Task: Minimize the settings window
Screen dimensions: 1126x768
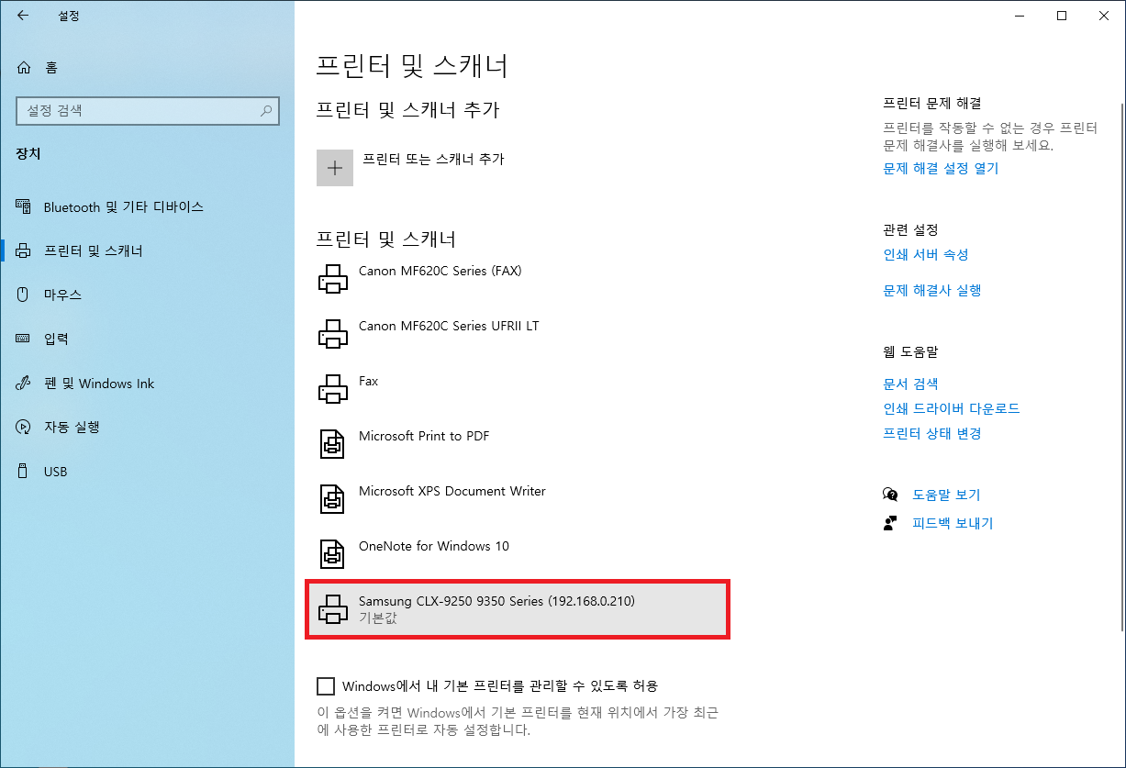Action: point(1020,16)
